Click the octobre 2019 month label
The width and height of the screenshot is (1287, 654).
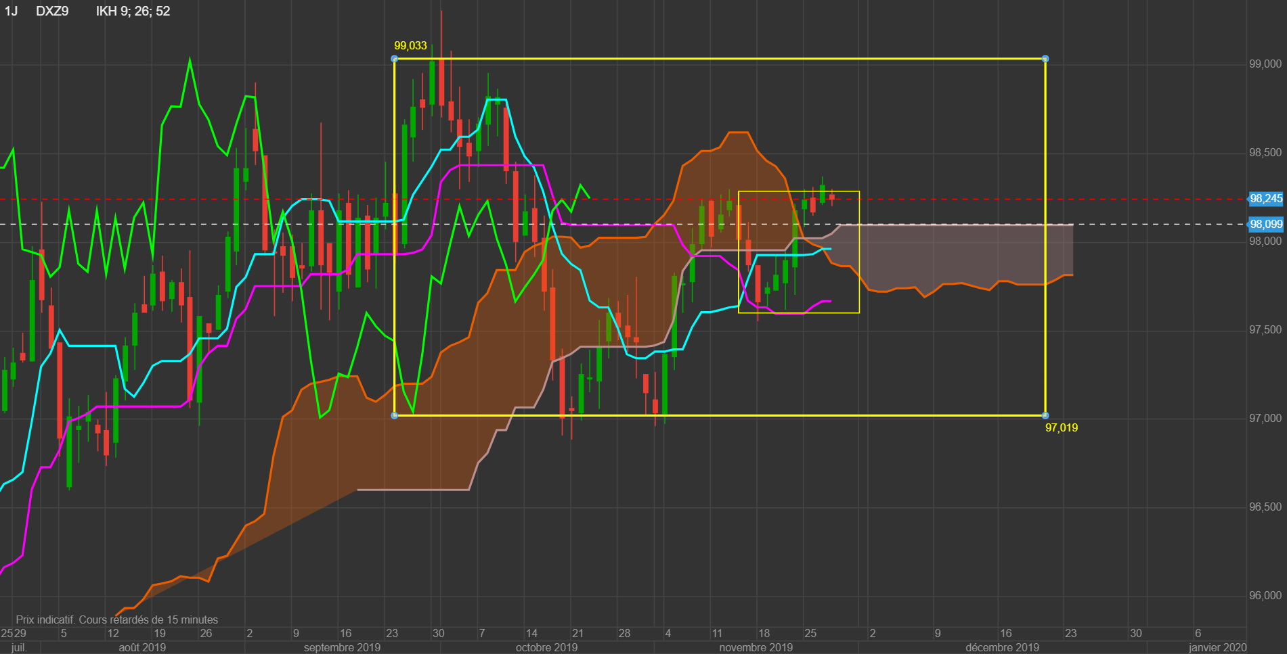[546, 647]
